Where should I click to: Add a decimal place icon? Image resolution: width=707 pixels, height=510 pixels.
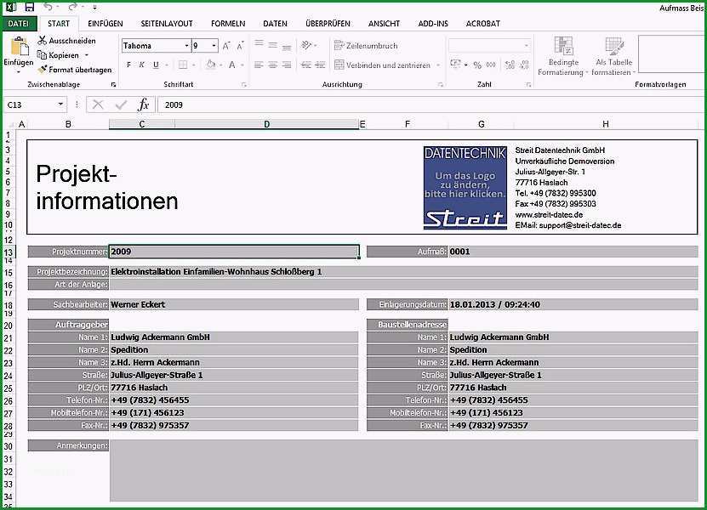pyautogui.click(x=510, y=65)
